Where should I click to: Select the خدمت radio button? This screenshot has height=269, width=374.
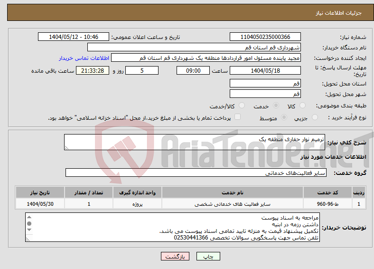[x=276, y=106]
